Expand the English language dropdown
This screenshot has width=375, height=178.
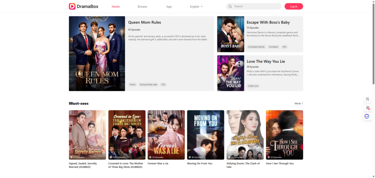pos(196,7)
